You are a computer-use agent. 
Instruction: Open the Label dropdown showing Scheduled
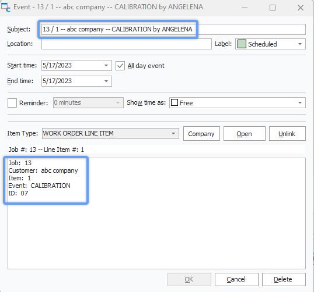[270, 44]
